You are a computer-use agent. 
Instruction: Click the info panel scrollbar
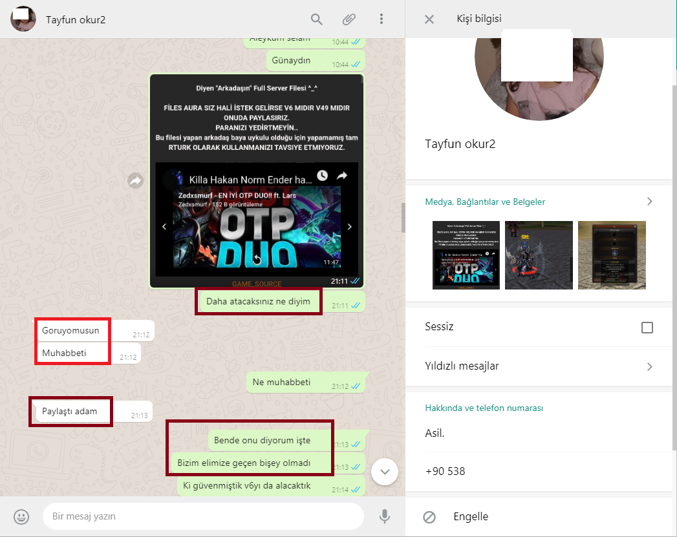pos(674,268)
